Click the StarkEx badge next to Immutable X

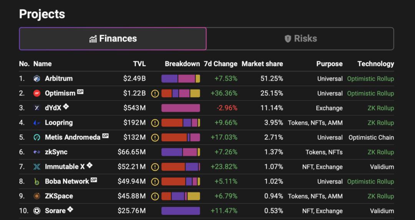click(x=90, y=165)
